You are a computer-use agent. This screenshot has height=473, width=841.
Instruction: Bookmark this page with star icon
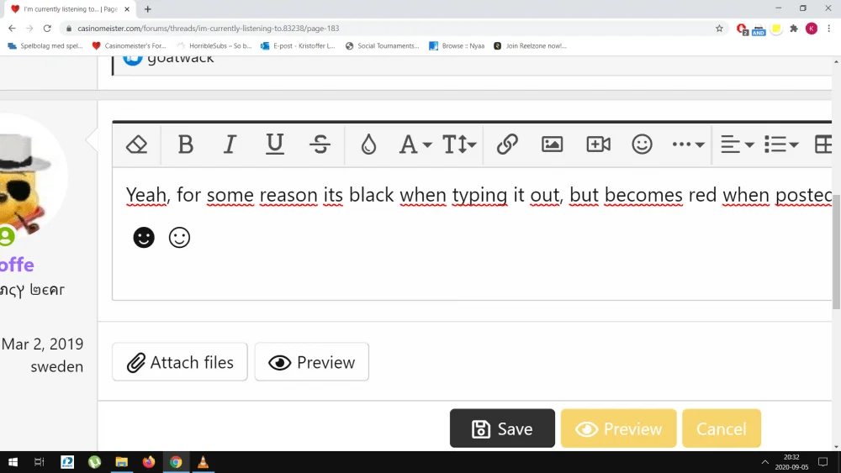coord(719,29)
